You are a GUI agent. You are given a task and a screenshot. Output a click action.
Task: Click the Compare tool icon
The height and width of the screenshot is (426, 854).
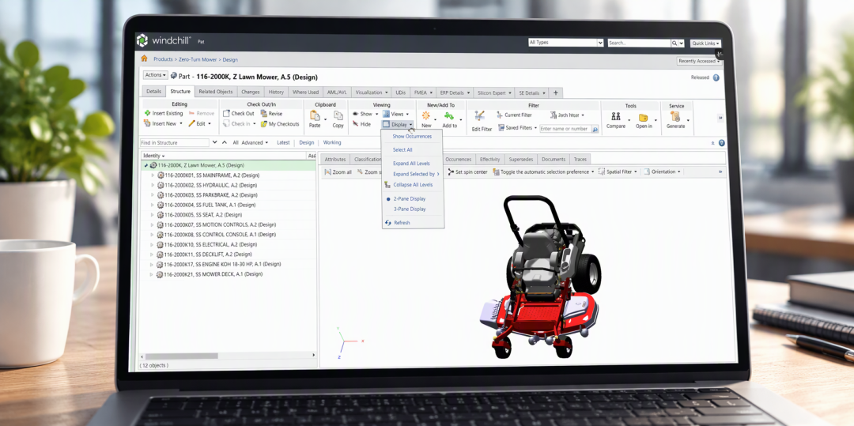616,116
